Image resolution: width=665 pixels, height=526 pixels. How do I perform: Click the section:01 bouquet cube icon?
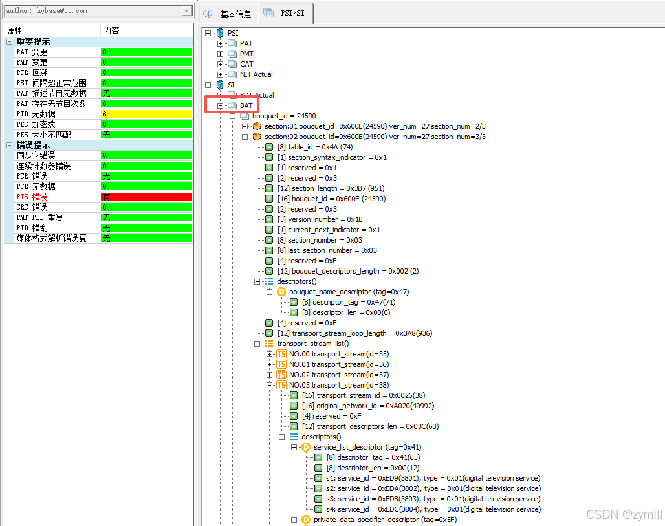point(257,126)
